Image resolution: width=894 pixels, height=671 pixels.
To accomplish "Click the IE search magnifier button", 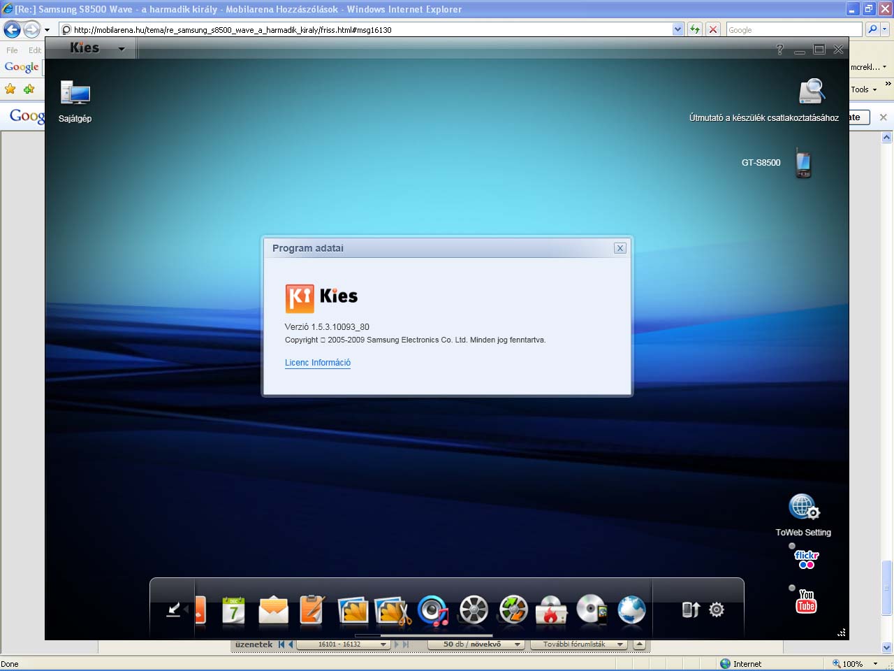I will 872,29.
